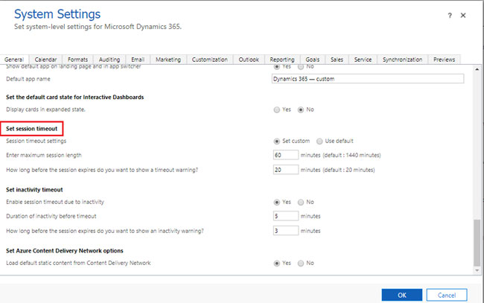
Task: Close the System Settings dialog
Action: pos(463,16)
